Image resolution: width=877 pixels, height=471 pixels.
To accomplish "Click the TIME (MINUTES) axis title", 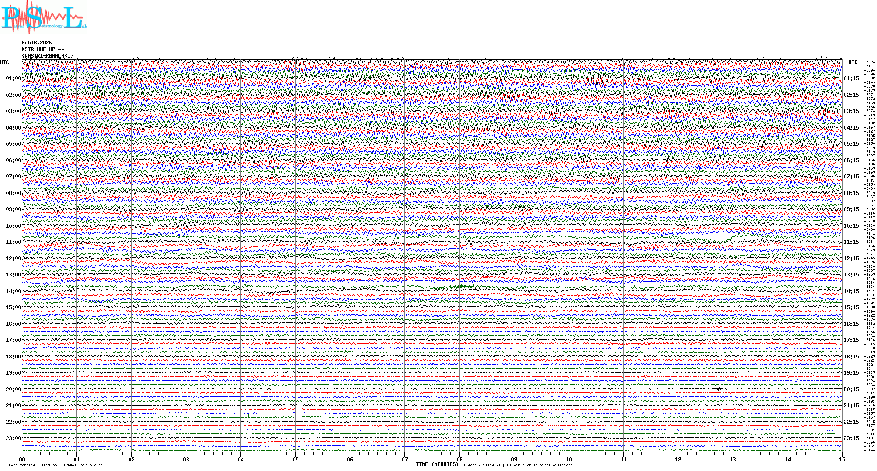I will pyautogui.click(x=437, y=464).
